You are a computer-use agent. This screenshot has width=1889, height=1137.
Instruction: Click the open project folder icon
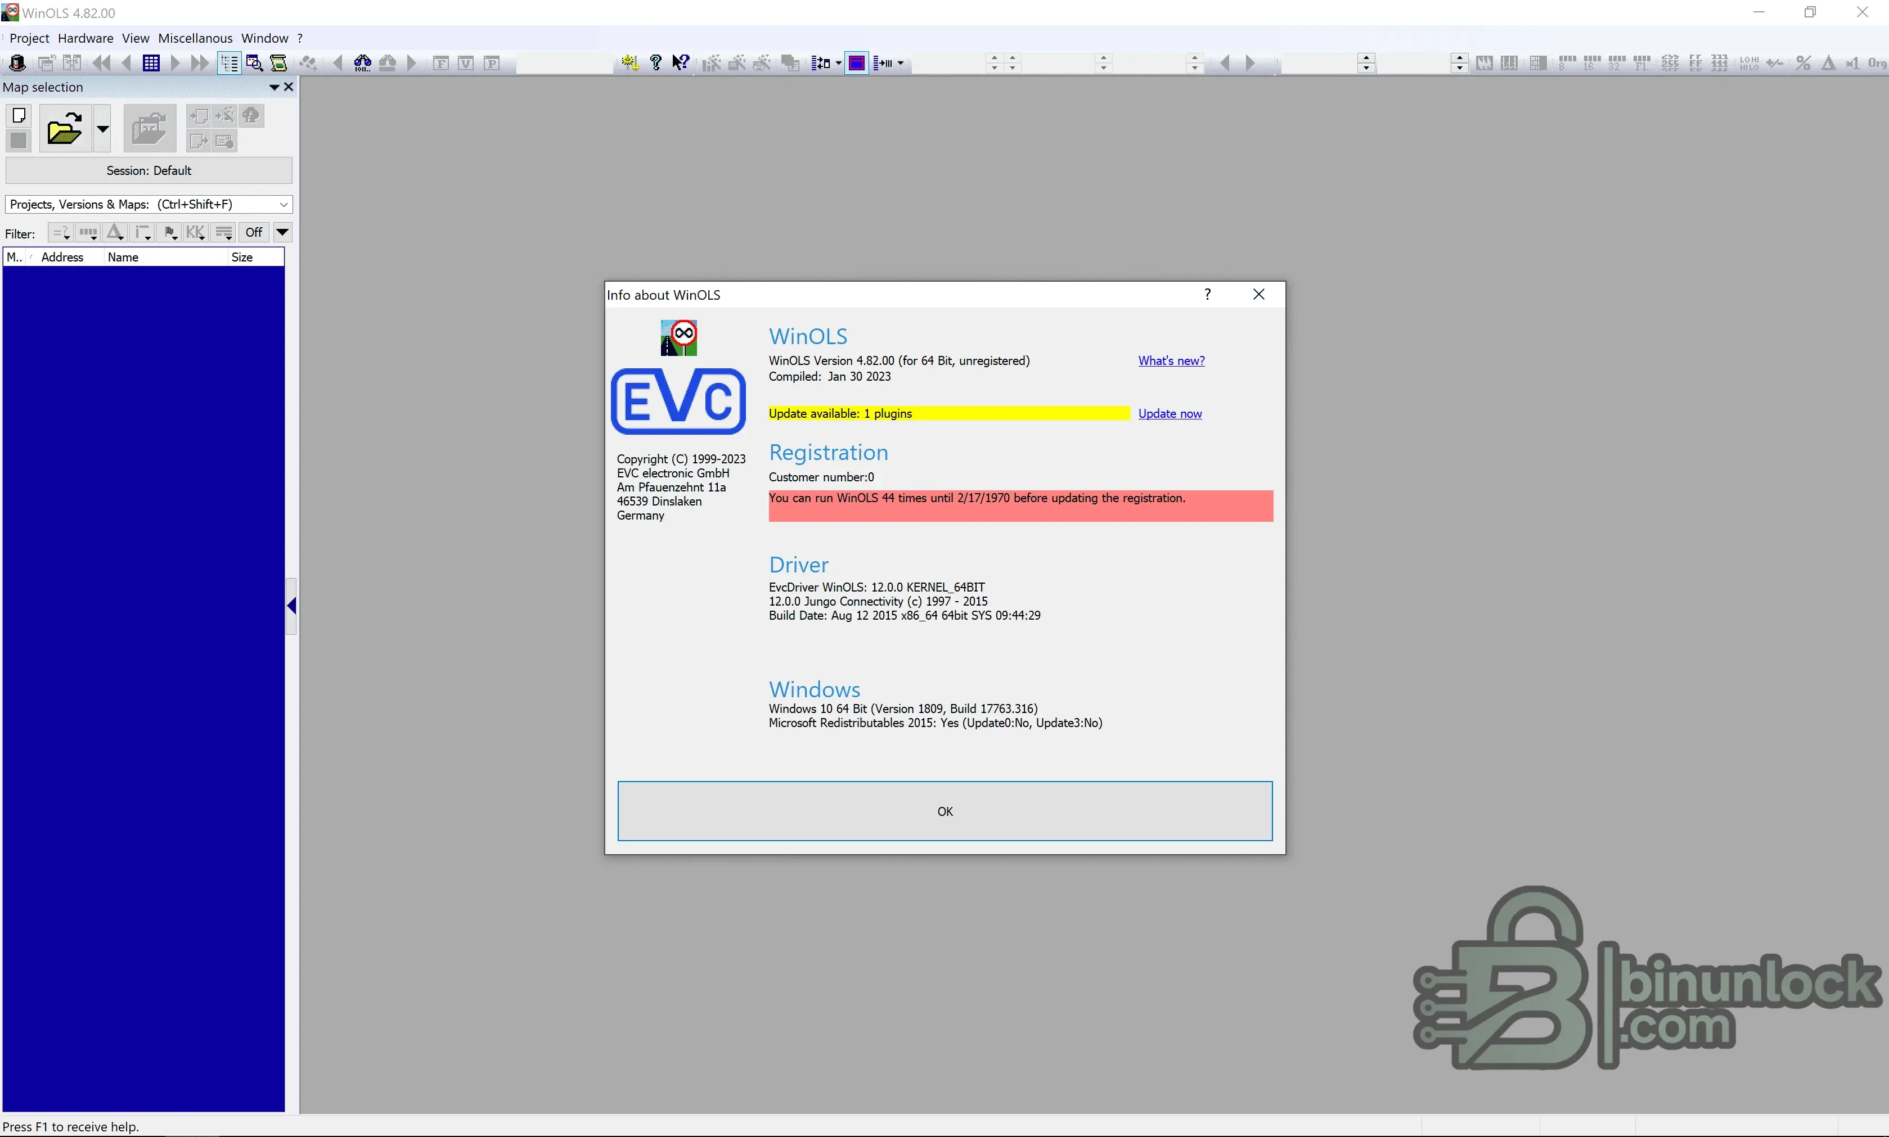64,128
